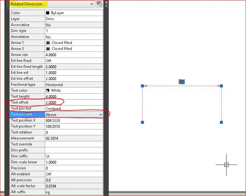Toggle the Ext line fixed Off value

tap(74, 61)
